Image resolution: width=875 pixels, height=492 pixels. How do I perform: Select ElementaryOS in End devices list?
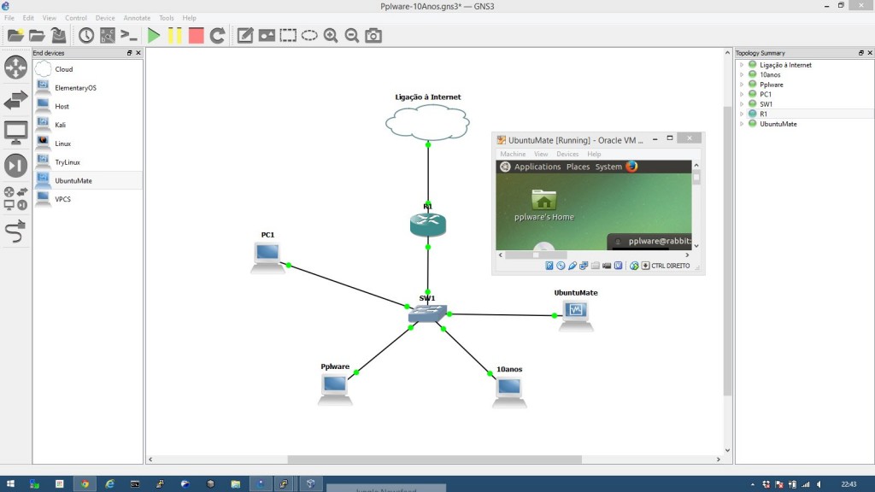pyautogui.click(x=88, y=88)
